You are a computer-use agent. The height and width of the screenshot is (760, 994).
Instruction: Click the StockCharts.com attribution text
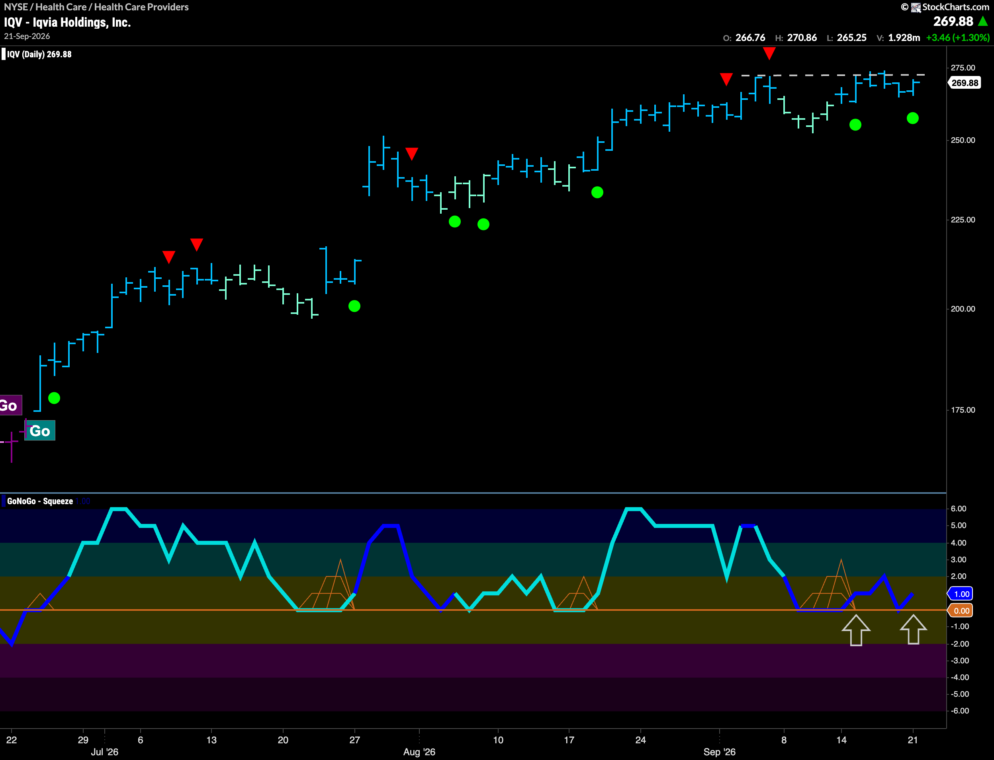coord(955,7)
